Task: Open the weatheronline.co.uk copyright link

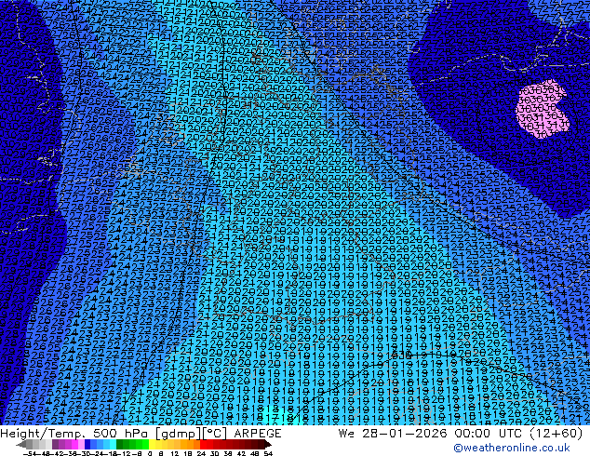Action: point(512,448)
